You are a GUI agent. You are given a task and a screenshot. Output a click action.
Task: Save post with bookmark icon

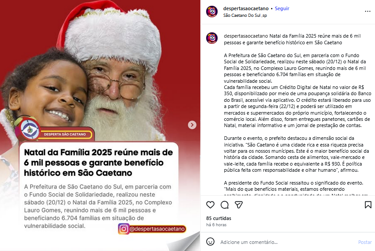point(368,205)
